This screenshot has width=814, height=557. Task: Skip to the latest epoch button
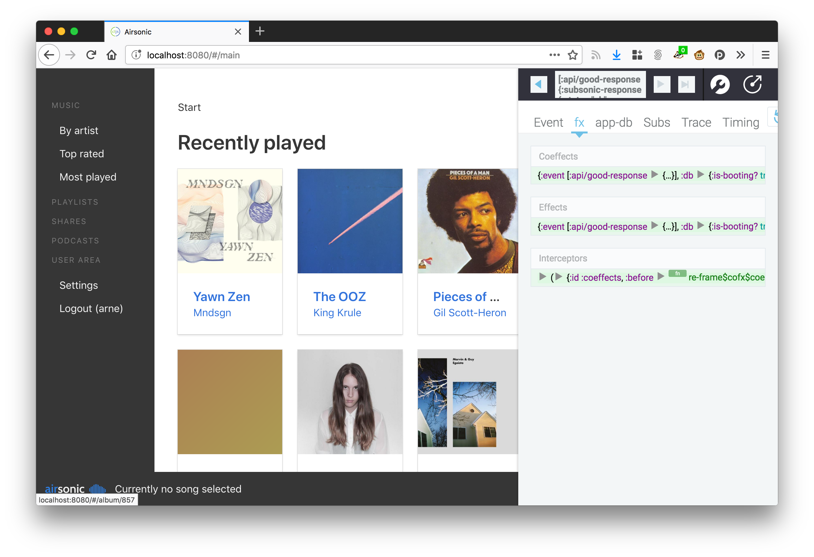click(686, 84)
